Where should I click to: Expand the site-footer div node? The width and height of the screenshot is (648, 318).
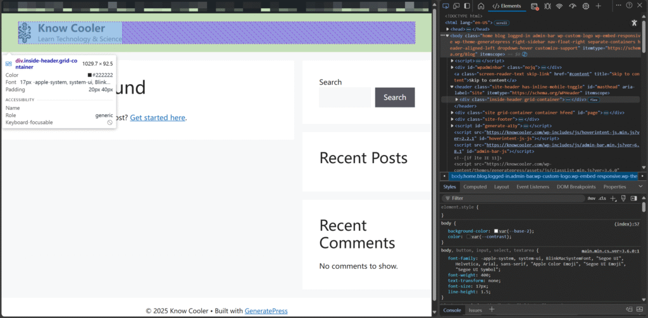pos(452,119)
